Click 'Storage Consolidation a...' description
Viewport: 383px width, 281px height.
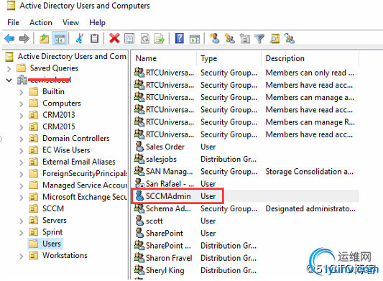pos(309,171)
